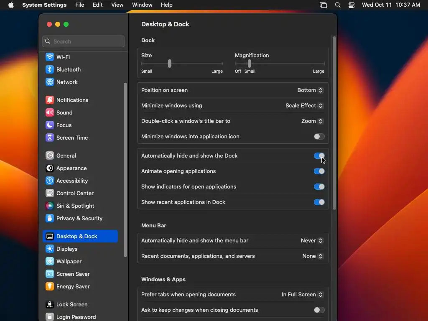This screenshot has width=428, height=321.
Task: Open Control Center icon in sidebar
Action: pyautogui.click(x=49, y=193)
